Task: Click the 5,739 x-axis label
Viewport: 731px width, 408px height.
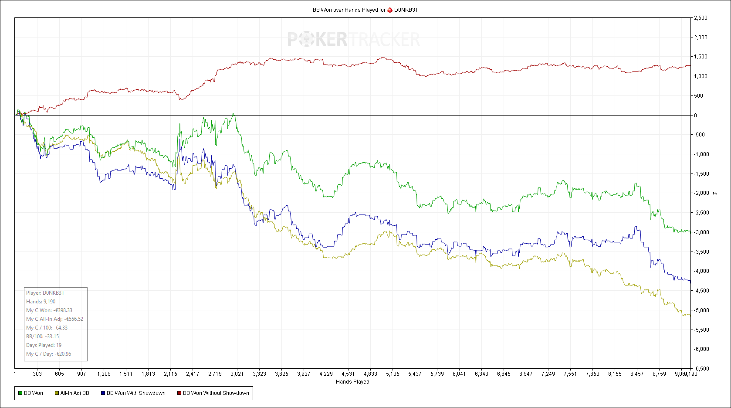Action: [437, 374]
